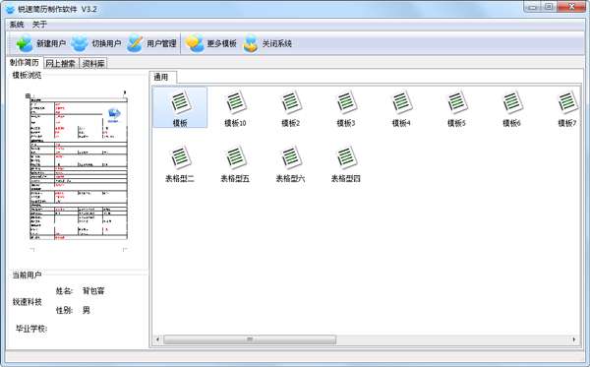The height and width of the screenshot is (367, 590).
Task: Click the template list horizontal scrollbar thumb
Action: coord(250,339)
